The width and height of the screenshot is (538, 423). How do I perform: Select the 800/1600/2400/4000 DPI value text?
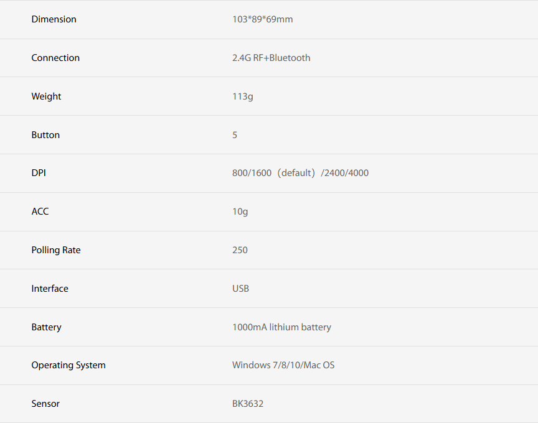pyautogui.click(x=300, y=173)
